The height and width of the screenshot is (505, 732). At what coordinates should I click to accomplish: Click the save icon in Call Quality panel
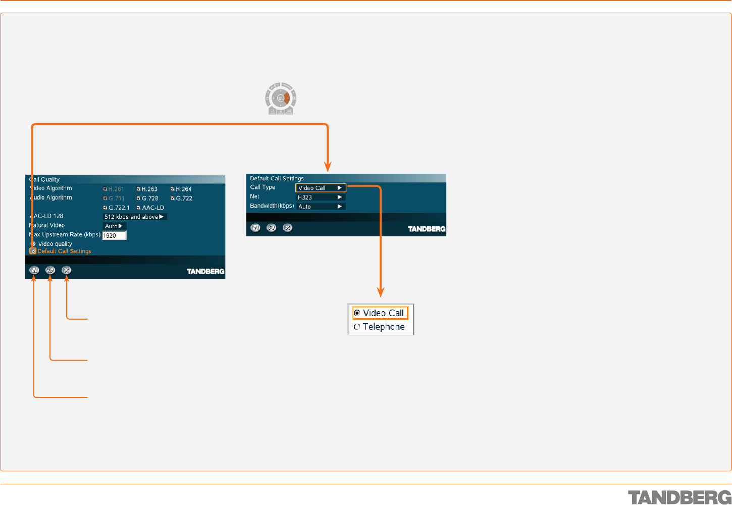pyautogui.click(x=34, y=270)
